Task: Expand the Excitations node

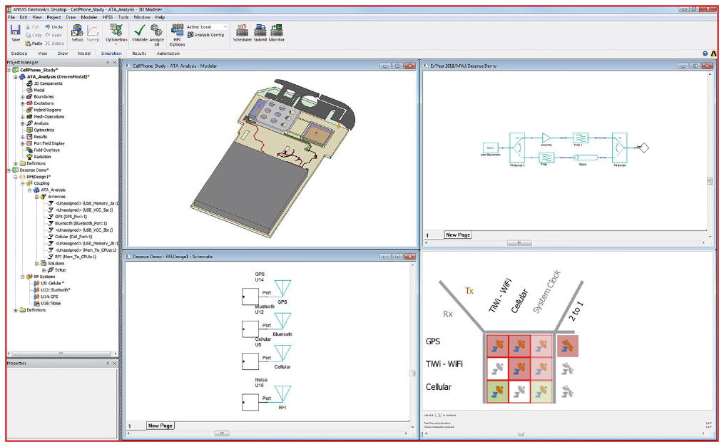Action: tap(23, 103)
